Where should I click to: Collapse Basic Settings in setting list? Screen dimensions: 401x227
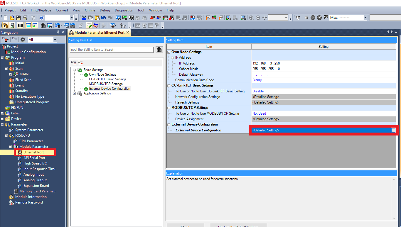coord(75,70)
